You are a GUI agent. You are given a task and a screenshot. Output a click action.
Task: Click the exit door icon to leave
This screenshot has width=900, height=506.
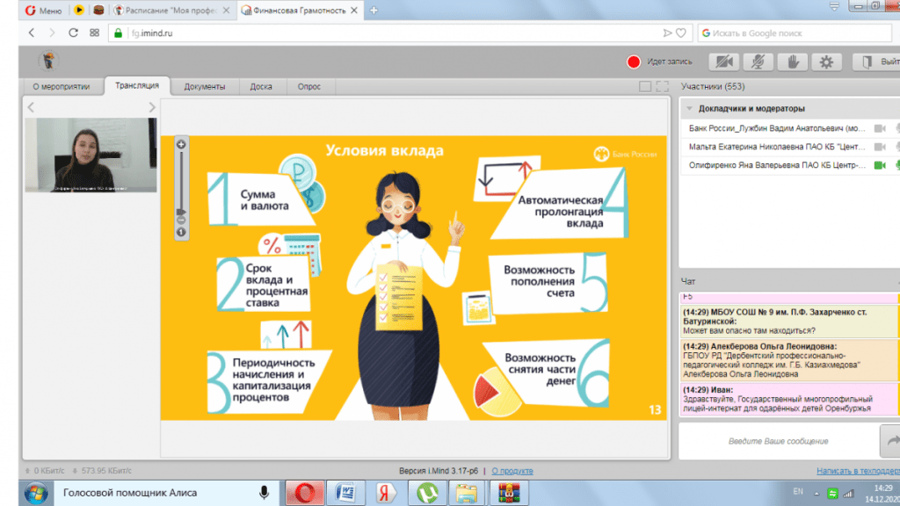(867, 62)
